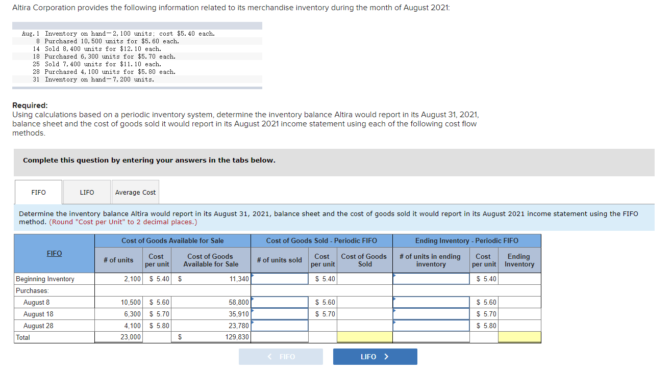672x375 pixels.
Task: Select units sold field for August 18
Action: click(280, 314)
